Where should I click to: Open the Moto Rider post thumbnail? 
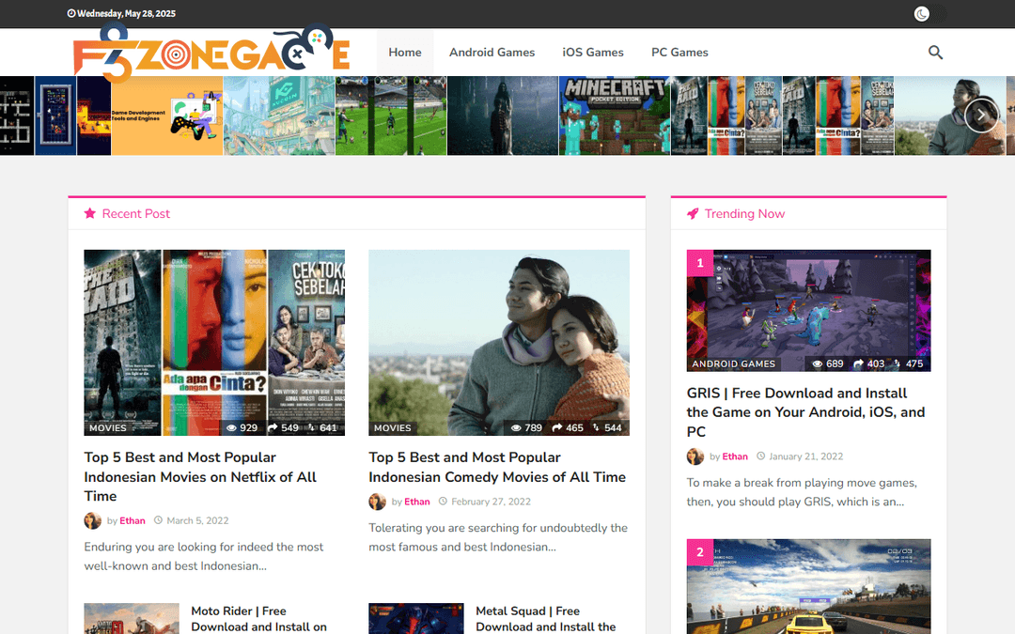[x=132, y=619]
